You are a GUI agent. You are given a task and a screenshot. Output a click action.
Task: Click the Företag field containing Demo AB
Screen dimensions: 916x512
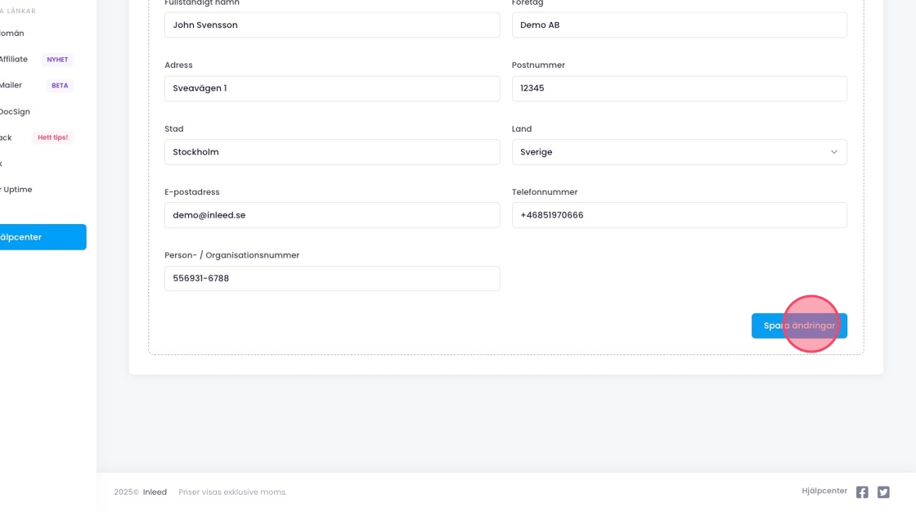coord(679,25)
